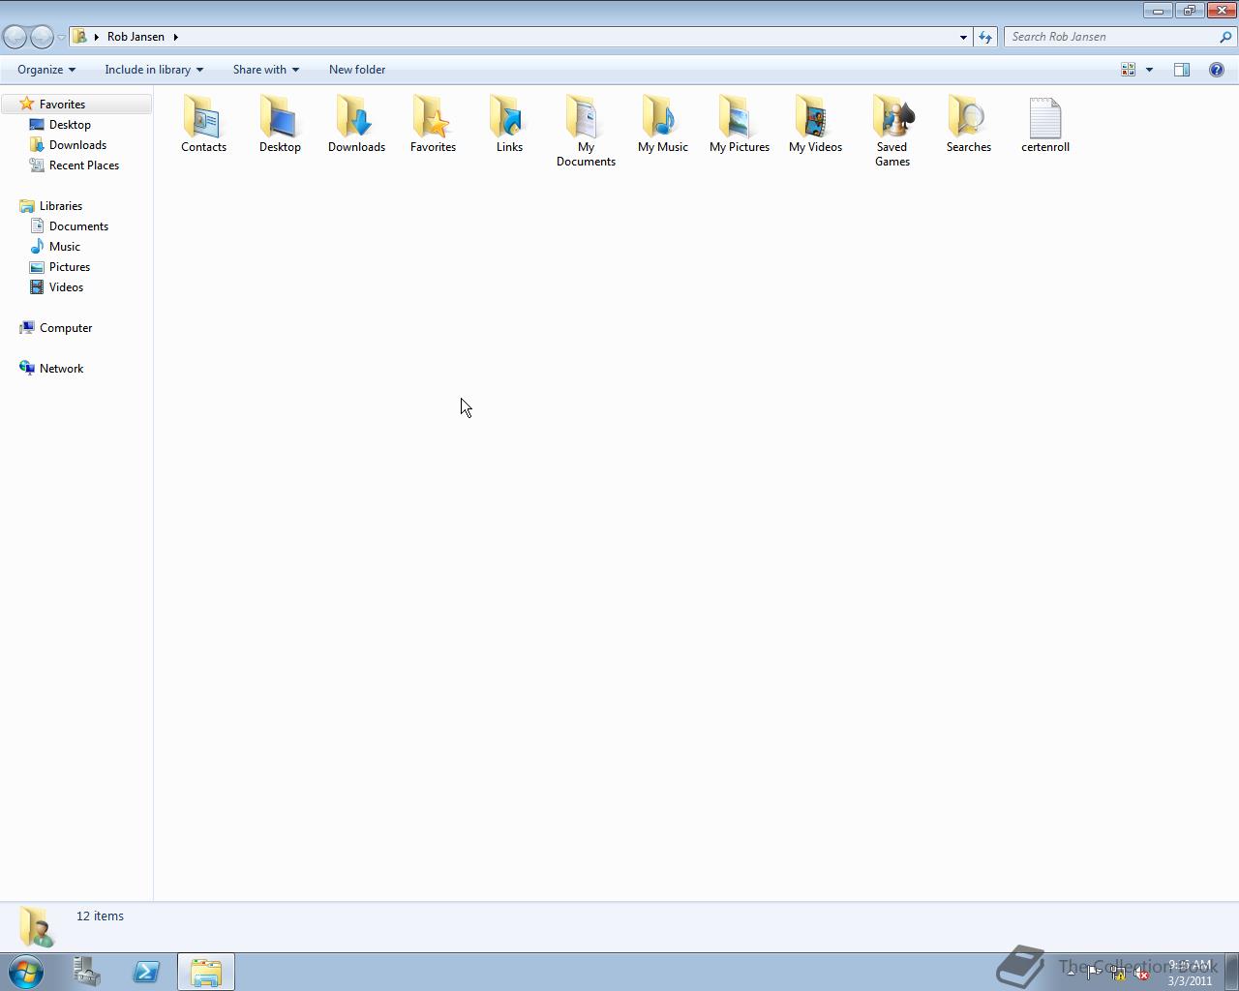Select Computer in the navigation pane
Viewport: 1239px width, 991px height.
66,328
